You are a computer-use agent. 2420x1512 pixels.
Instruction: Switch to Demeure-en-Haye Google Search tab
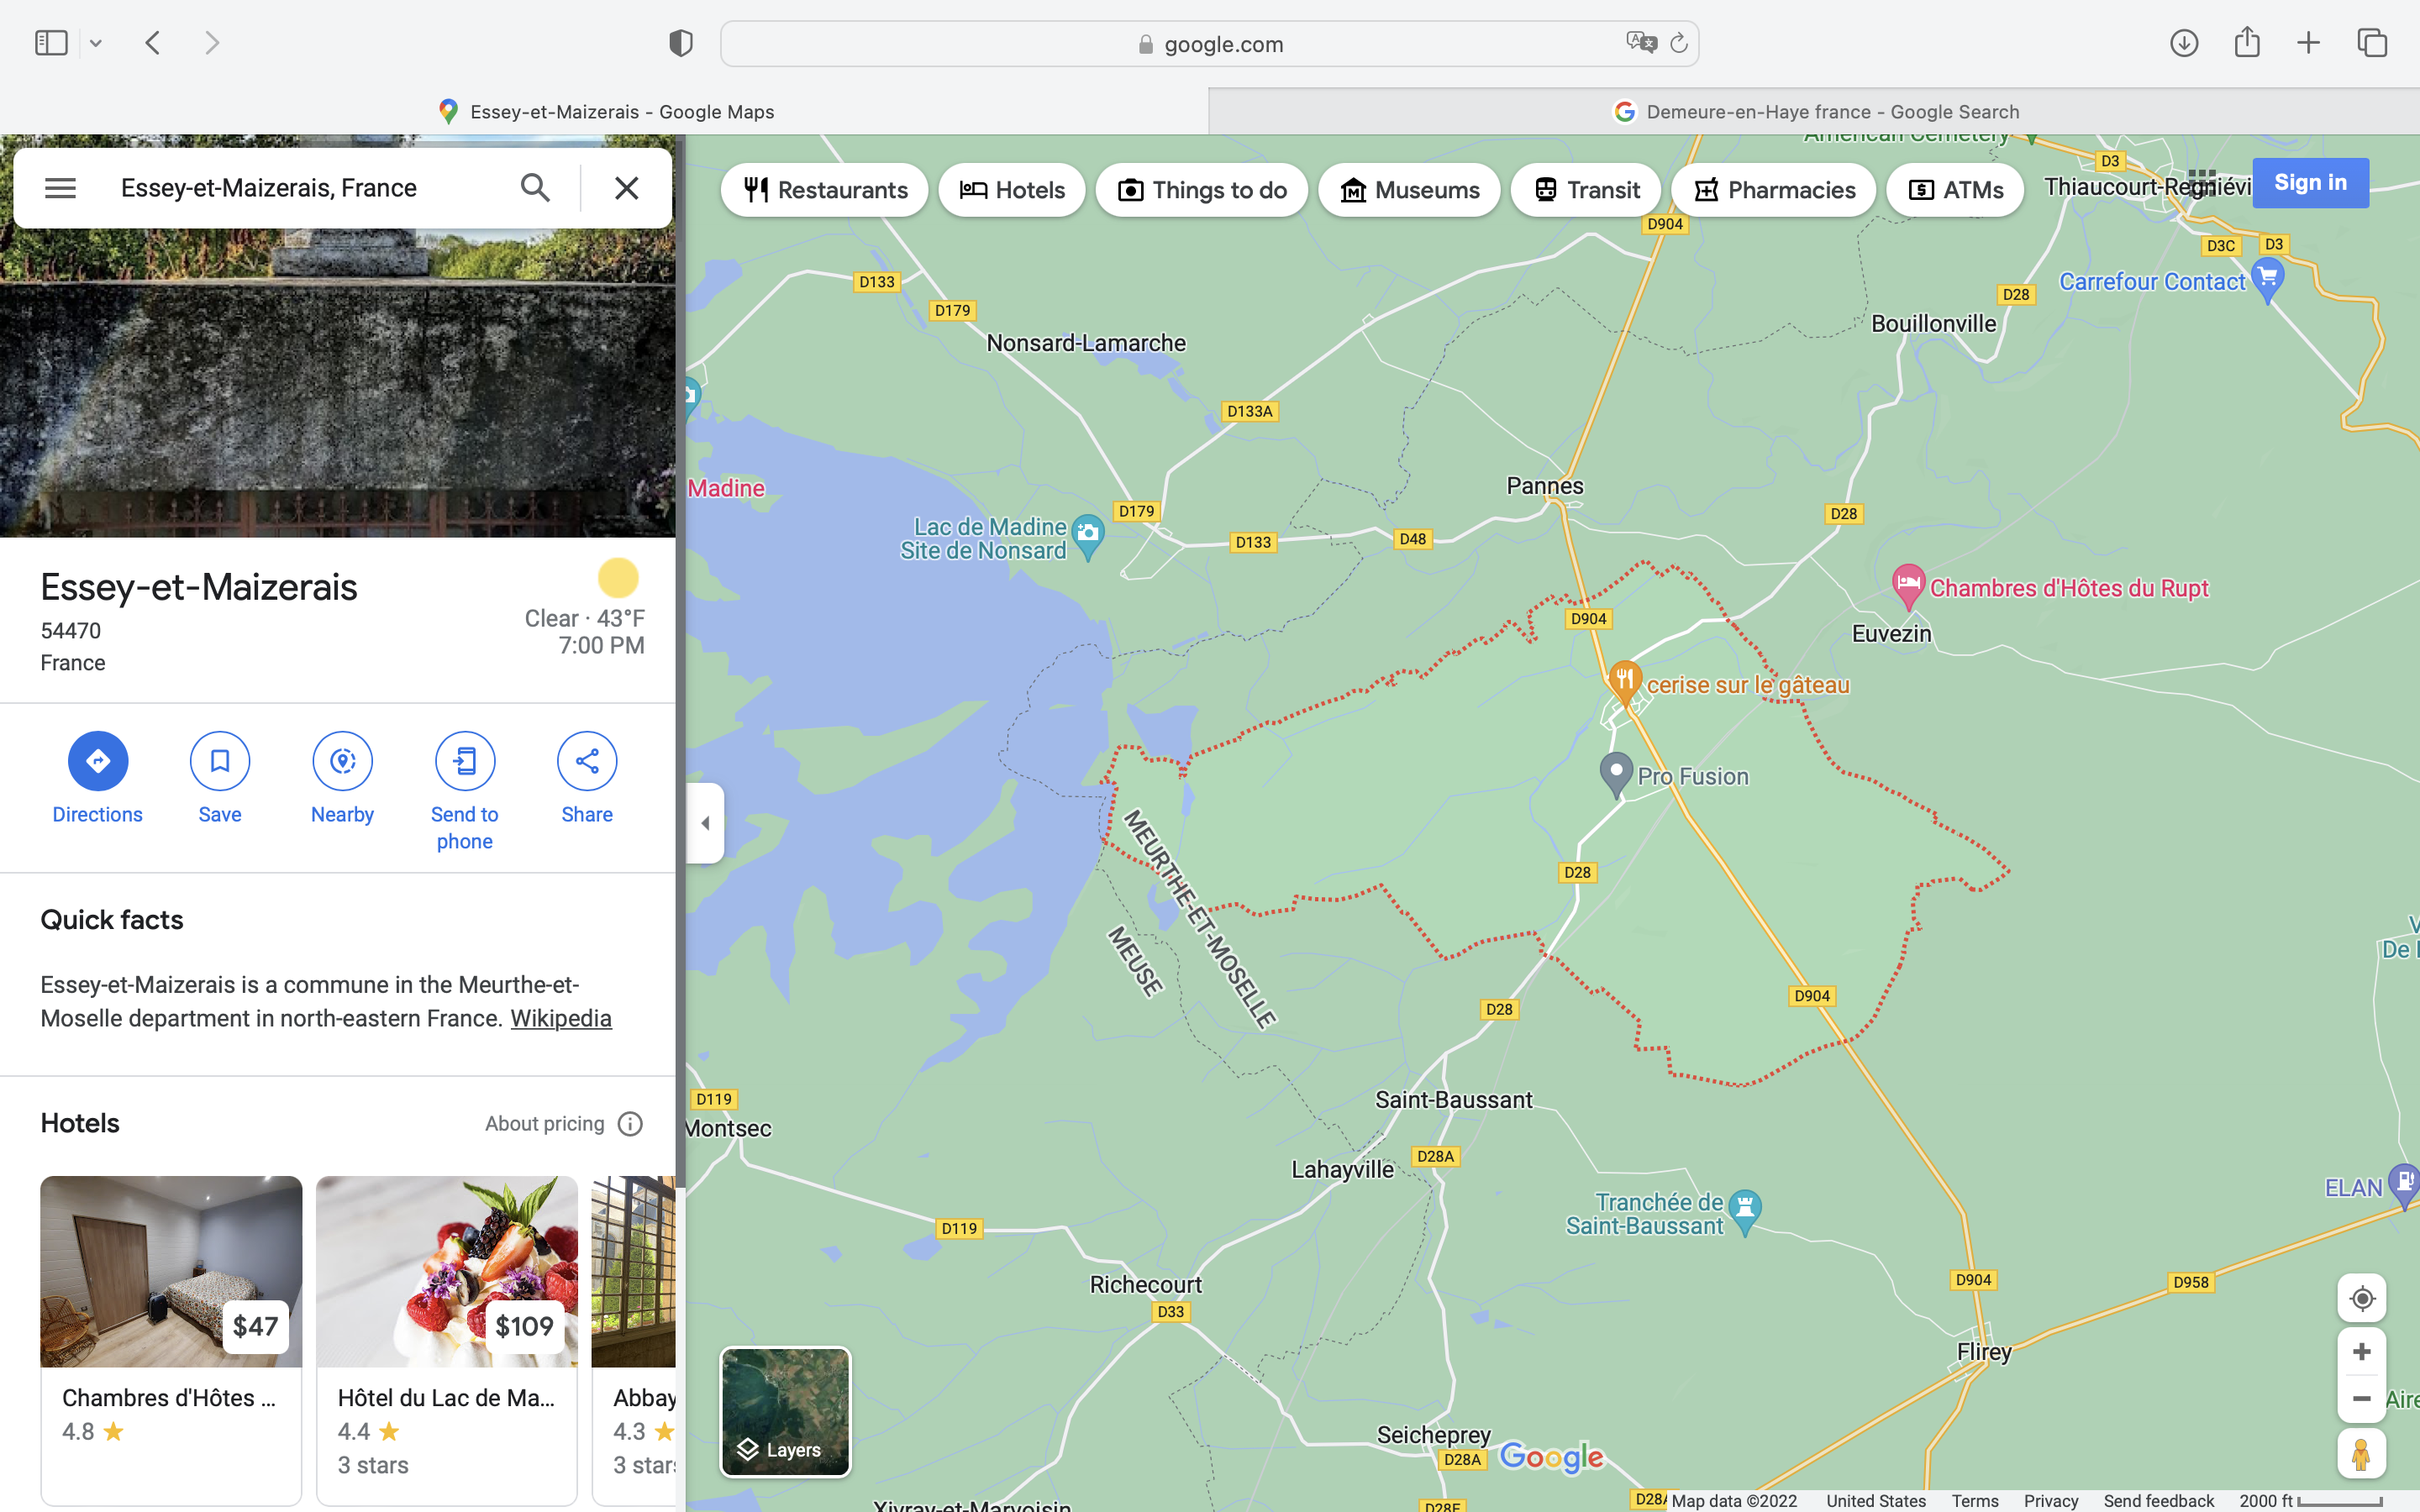click(x=1814, y=111)
